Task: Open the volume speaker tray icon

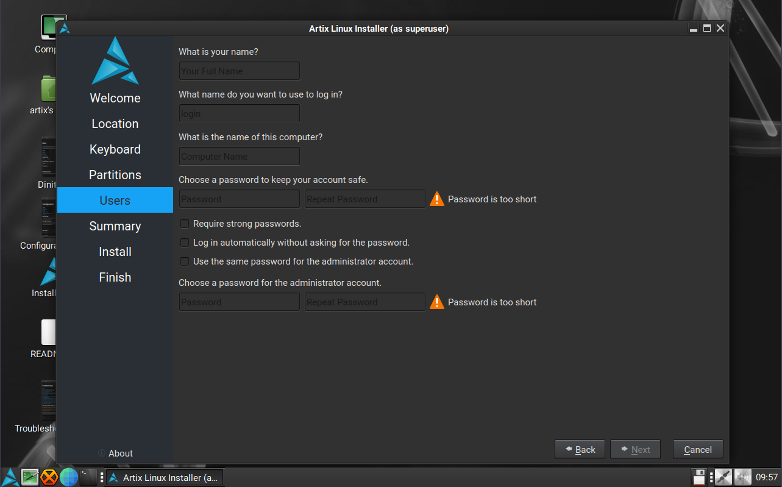Action: pyautogui.click(x=742, y=477)
